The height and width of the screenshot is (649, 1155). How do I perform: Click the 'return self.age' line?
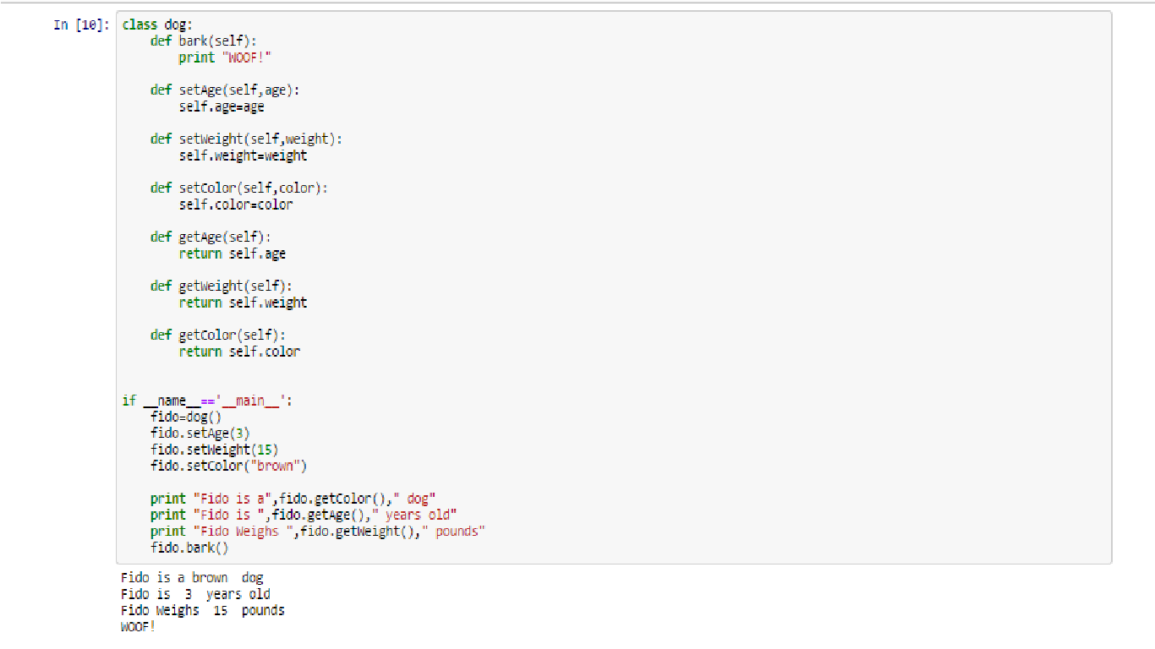pos(232,254)
